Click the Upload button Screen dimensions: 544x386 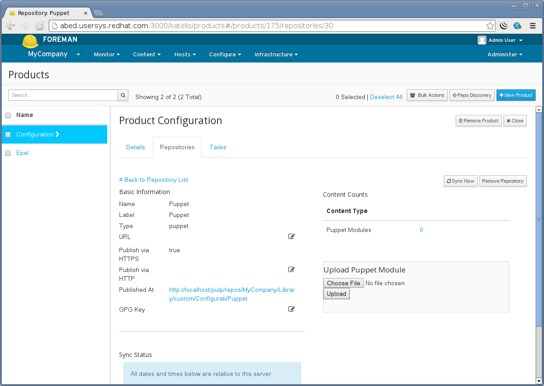tap(337, 294)
